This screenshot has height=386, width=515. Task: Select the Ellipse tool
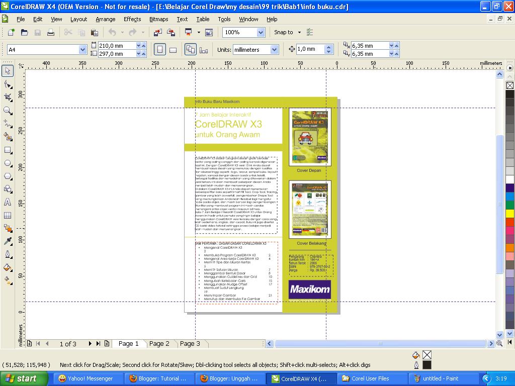click(x=8, y=163)
